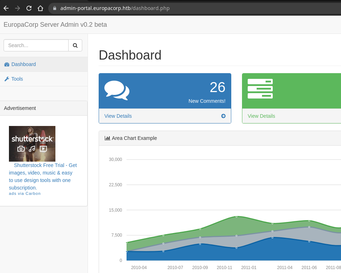Click the ads via Carbon link
341x273 pixels.
pyautogui.click(x=25, y=193)
